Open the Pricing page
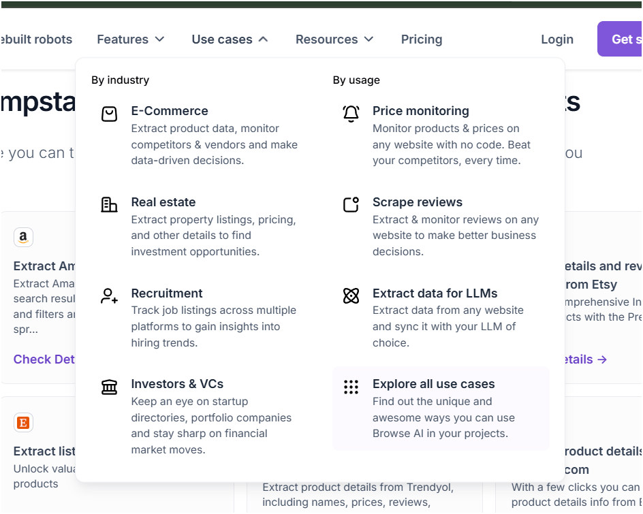This screenshot has width=643, height=514. (x=422, y=39)
